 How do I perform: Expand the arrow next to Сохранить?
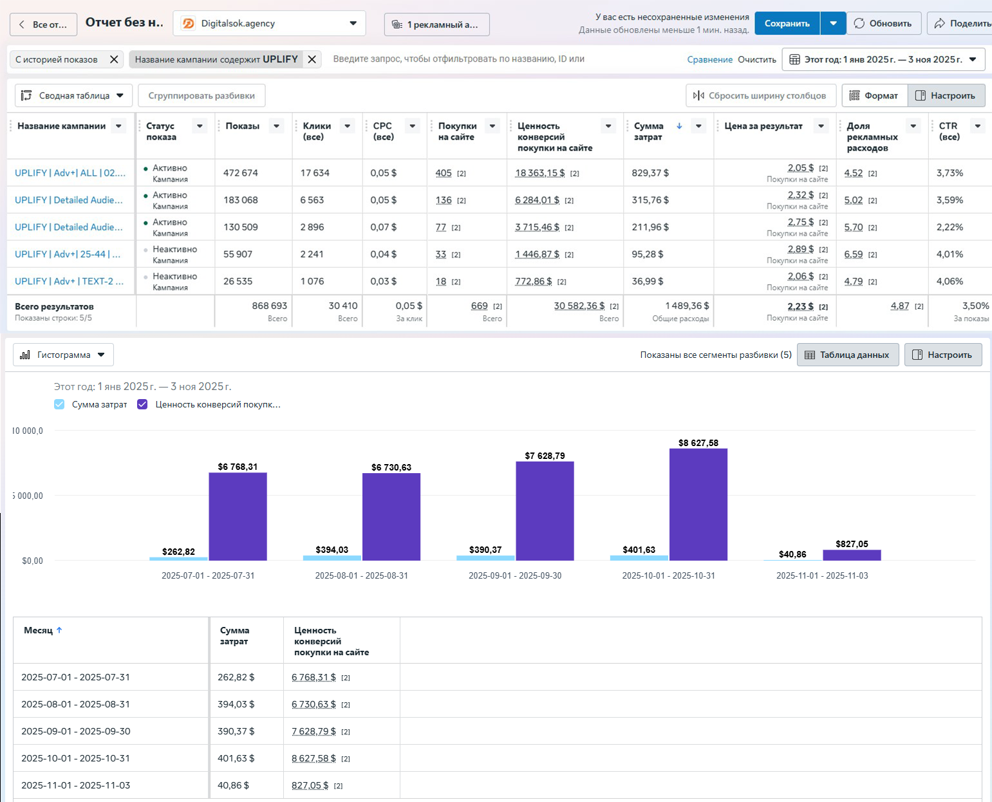833,23
